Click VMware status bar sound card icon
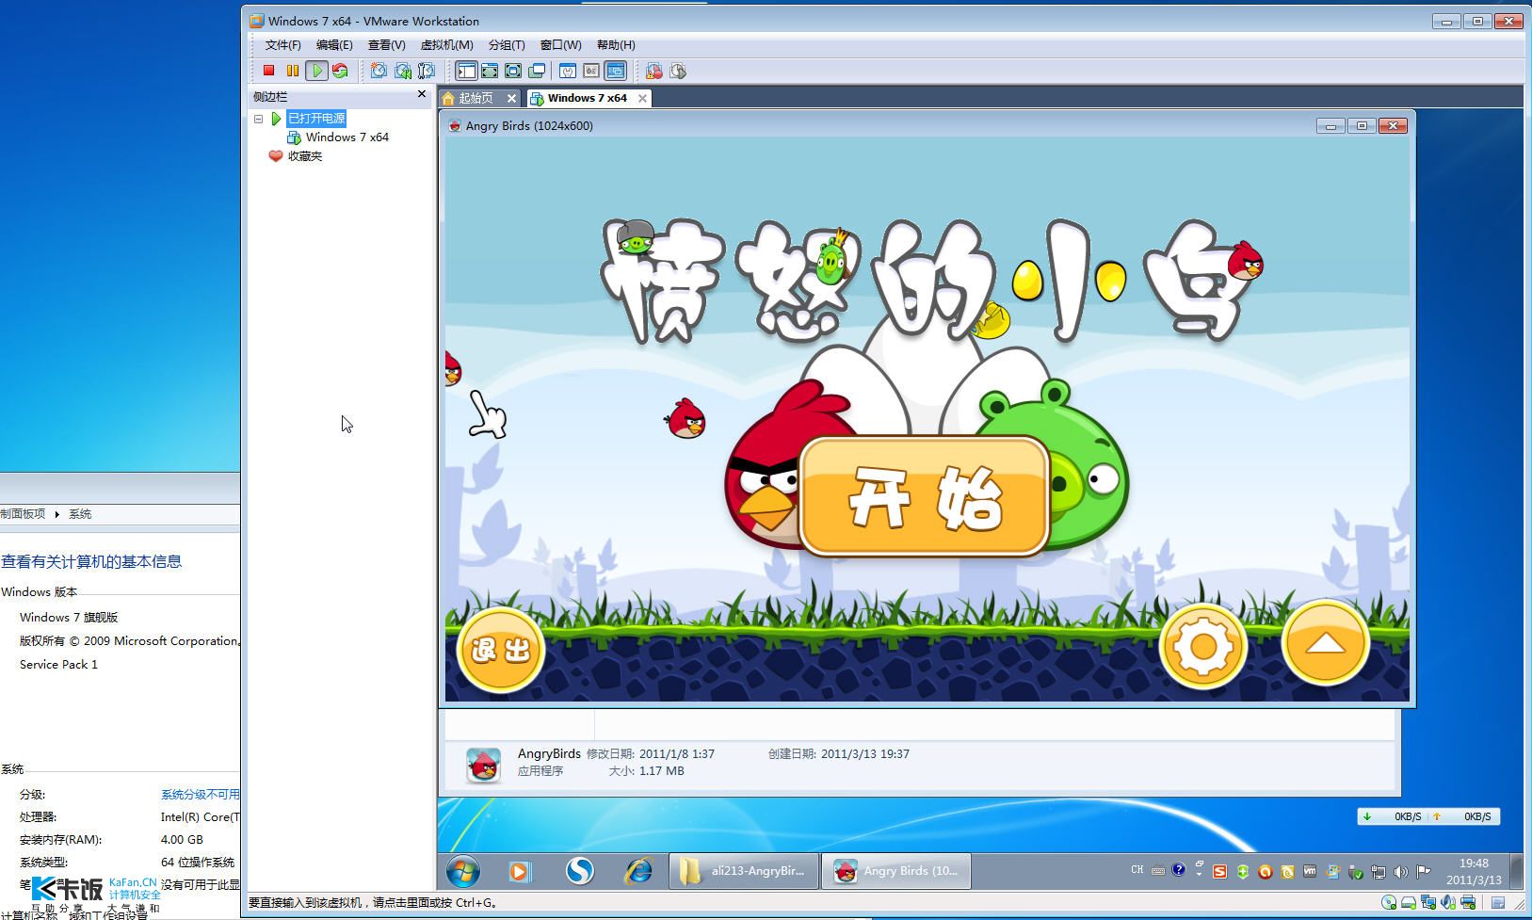This screenshot has height=920, width=1532. pyautogui.click(x=1448, y=902)
